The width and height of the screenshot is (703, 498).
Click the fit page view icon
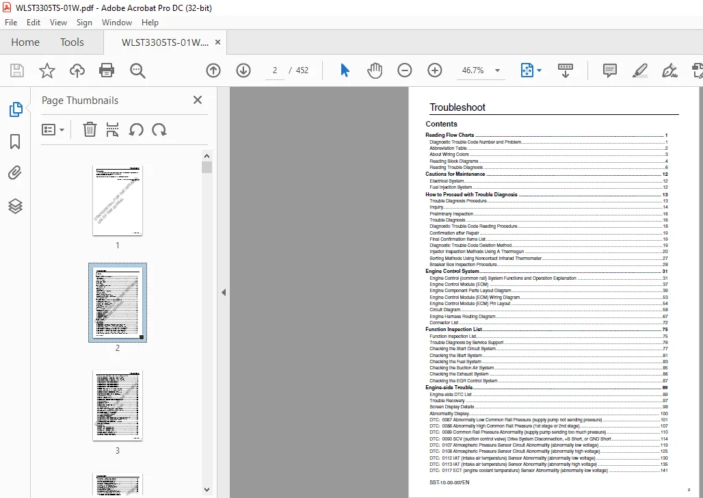527,70
